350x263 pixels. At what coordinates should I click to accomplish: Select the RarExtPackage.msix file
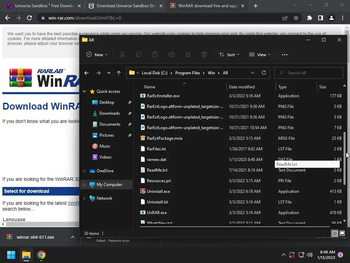click(165, 138)
